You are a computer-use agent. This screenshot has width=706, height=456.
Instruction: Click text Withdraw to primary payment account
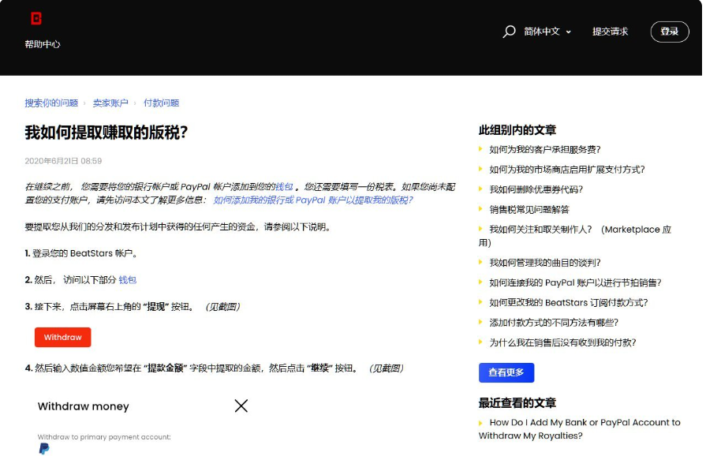point(104,436)
